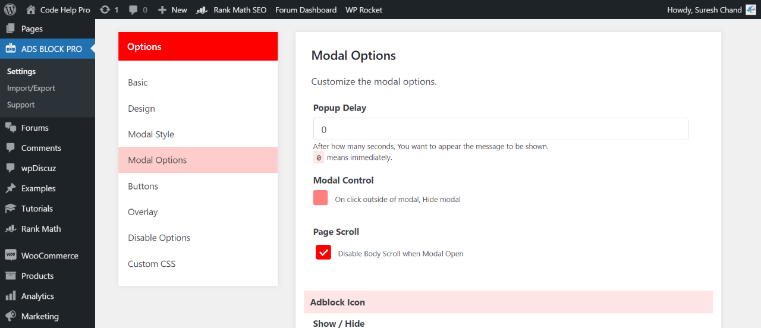Open the Support submenu link
The image size is (761, 328).
pyautogui.click(x=21, y=105)
